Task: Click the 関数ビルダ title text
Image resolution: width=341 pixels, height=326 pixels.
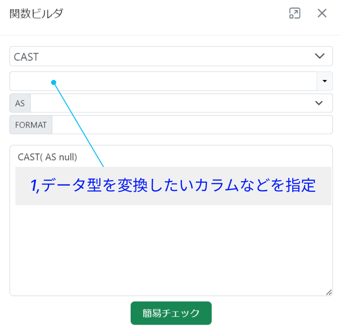Action: coord(36,13)
